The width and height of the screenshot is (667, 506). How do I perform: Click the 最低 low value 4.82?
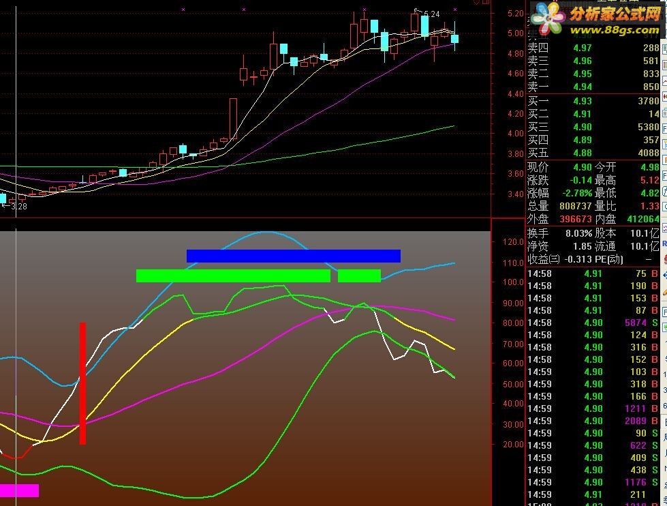[x=650, y=193]
